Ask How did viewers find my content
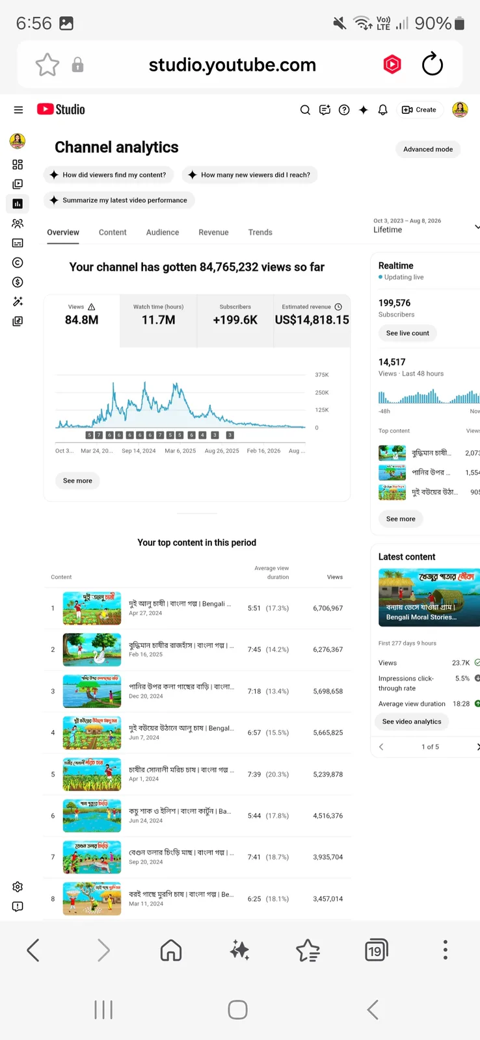 (108, 175)
